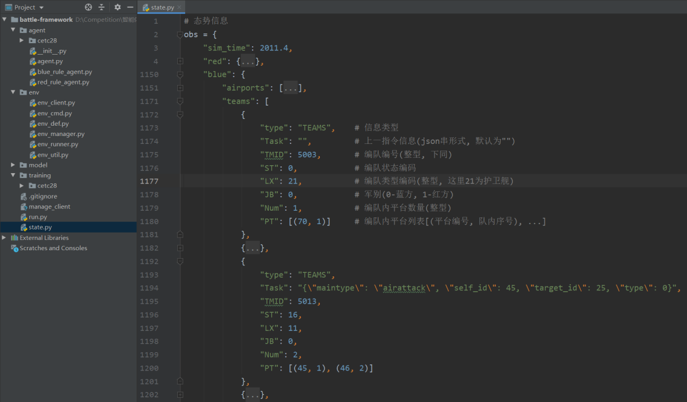Click the model folder icon
The height and width of the screenshot is (402, 687).
pos(23,165)
